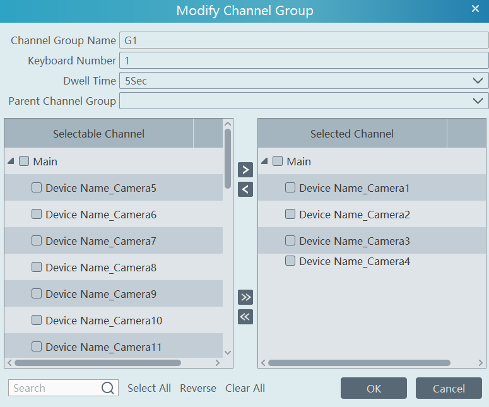Close the Modify Channel Group dialog
Viewport: 489px width, 407px height.
click(x=475, y=9)
